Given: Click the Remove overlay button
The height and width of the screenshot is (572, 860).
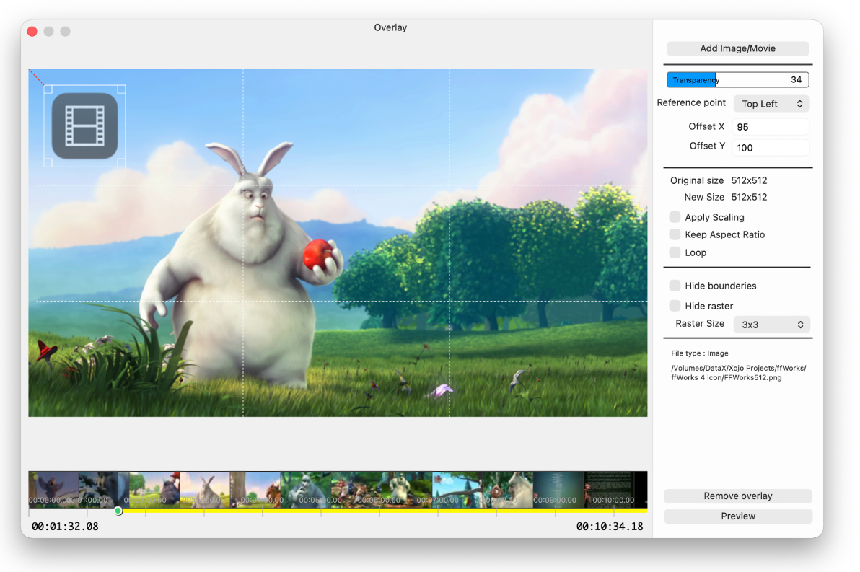Looking at the screenshot, I should point(737,496).
